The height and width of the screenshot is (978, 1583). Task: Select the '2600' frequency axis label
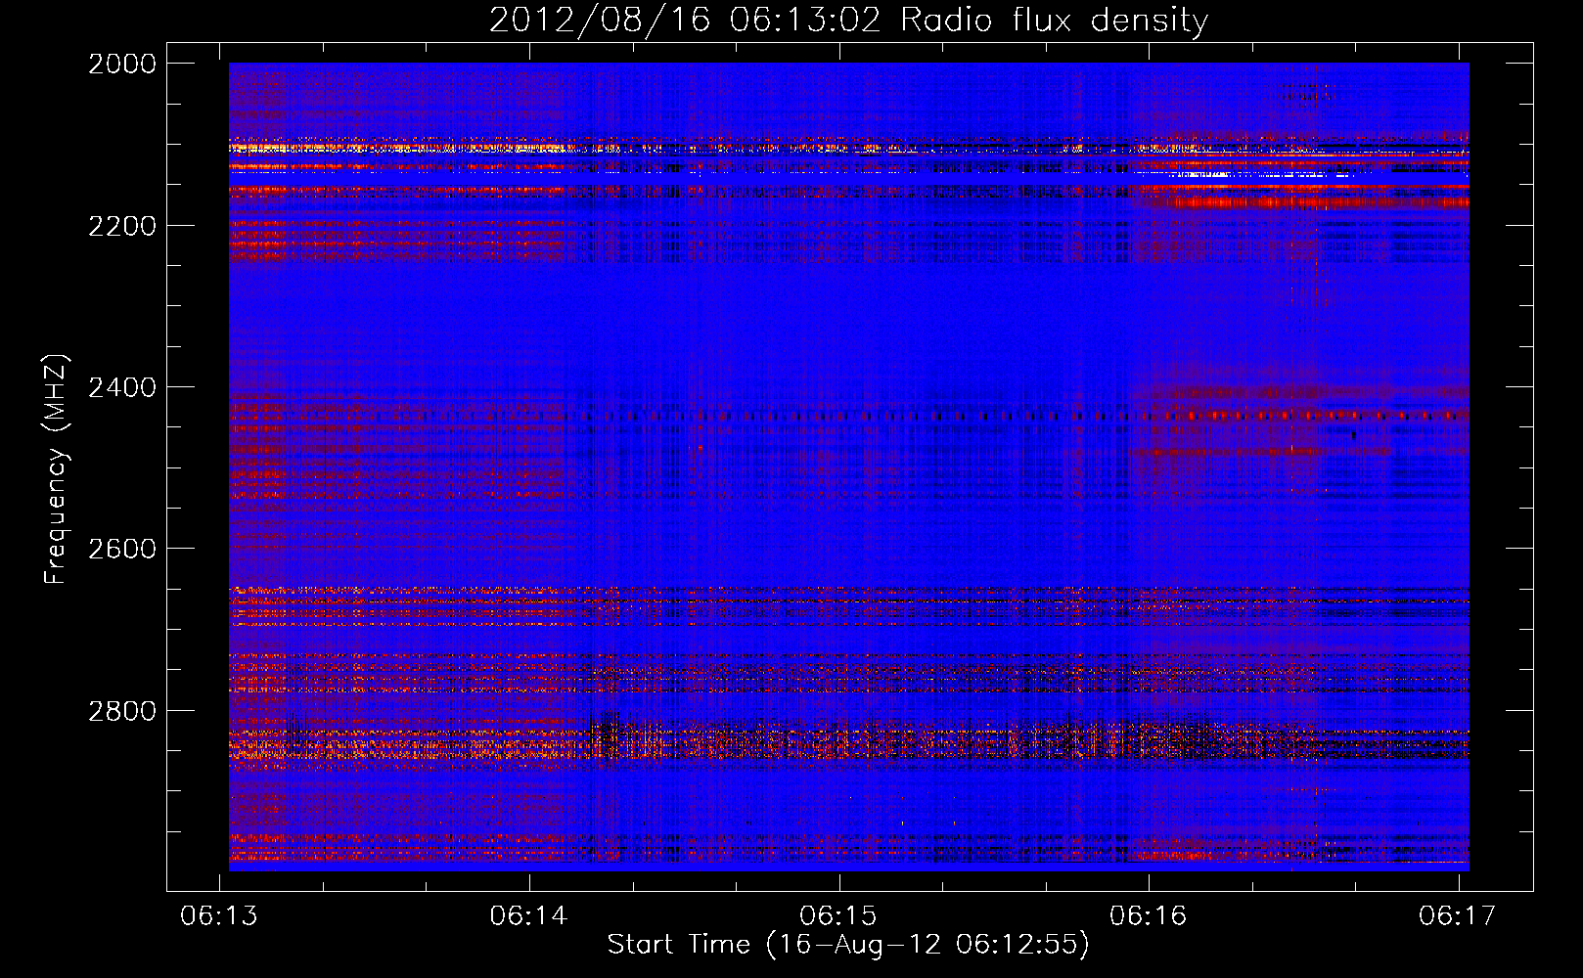click(122, 549)
